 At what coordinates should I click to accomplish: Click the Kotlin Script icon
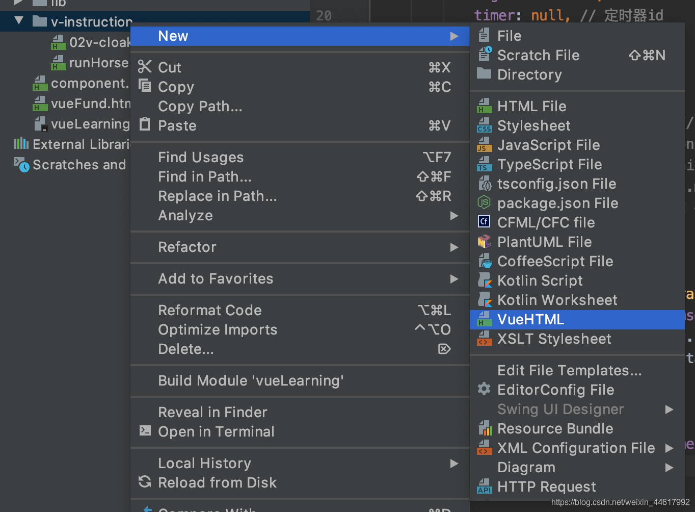[485, 280]
